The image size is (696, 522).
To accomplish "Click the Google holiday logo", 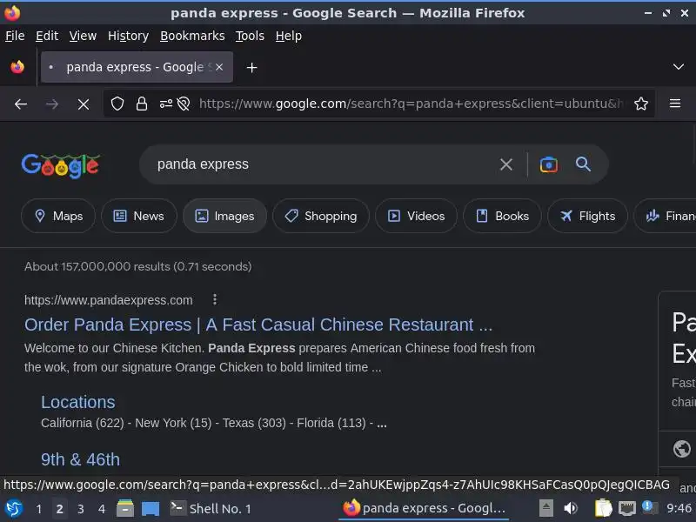I will click(x=61, y=165).
